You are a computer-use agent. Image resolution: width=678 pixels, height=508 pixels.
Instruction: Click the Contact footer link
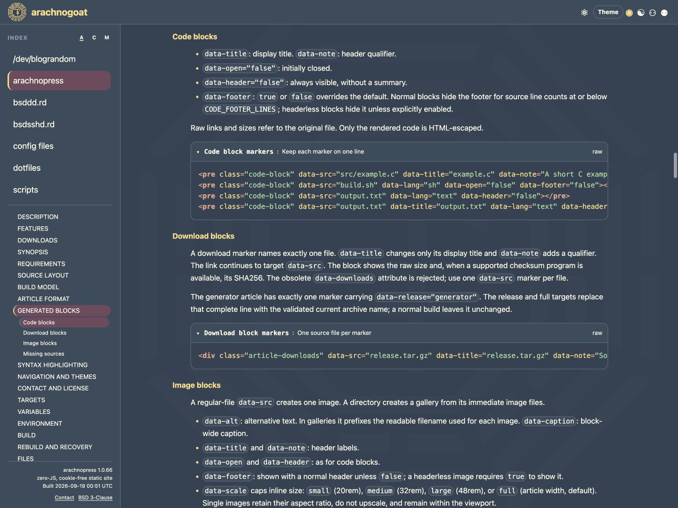tap(65, 498)
